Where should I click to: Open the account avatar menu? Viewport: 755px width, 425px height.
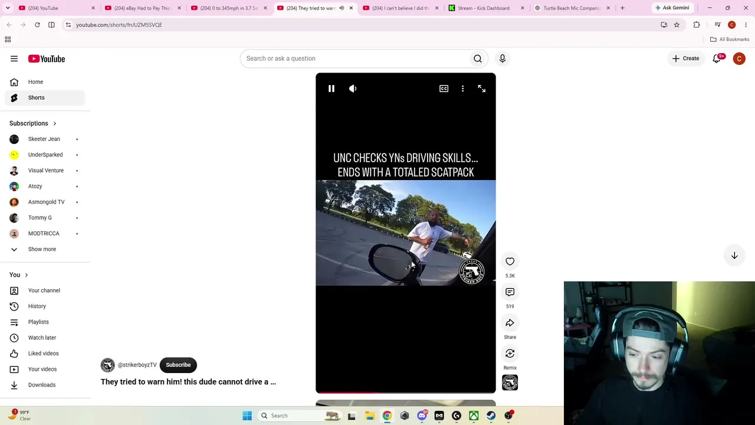coord(739,58)
